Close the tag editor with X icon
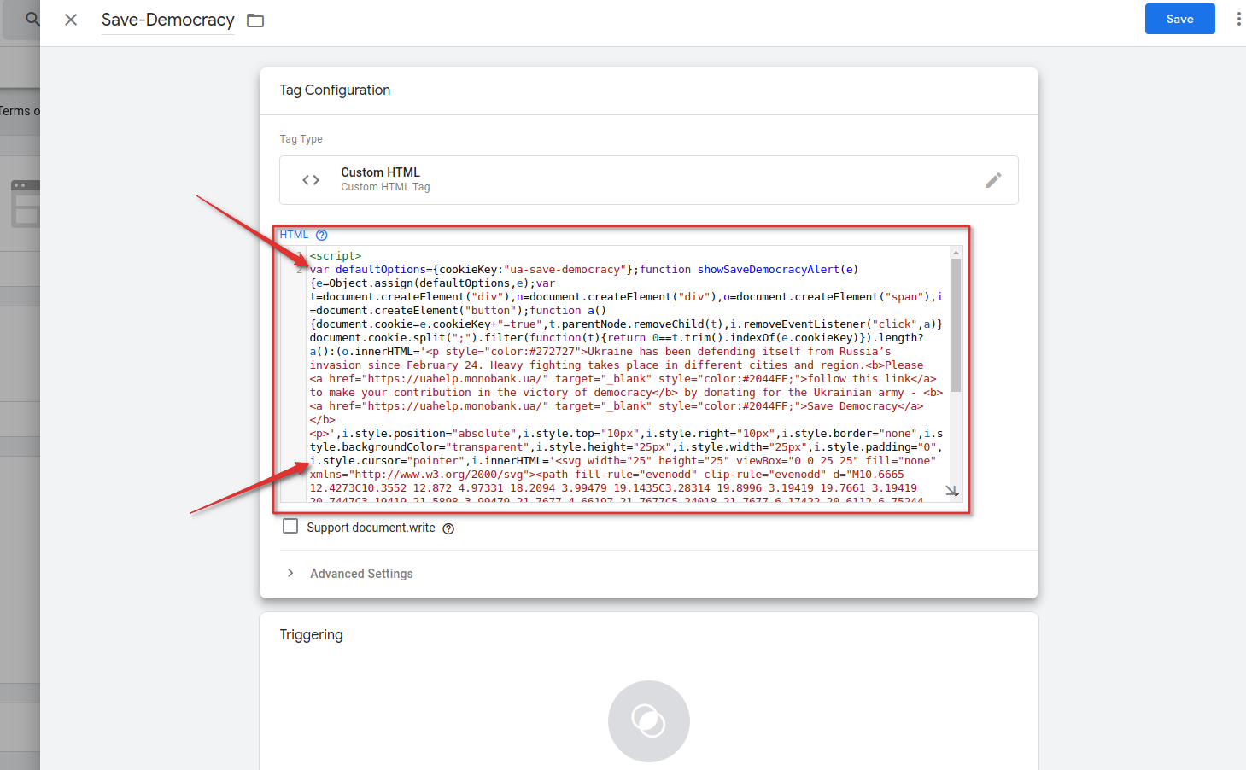 tap(71, 20)
